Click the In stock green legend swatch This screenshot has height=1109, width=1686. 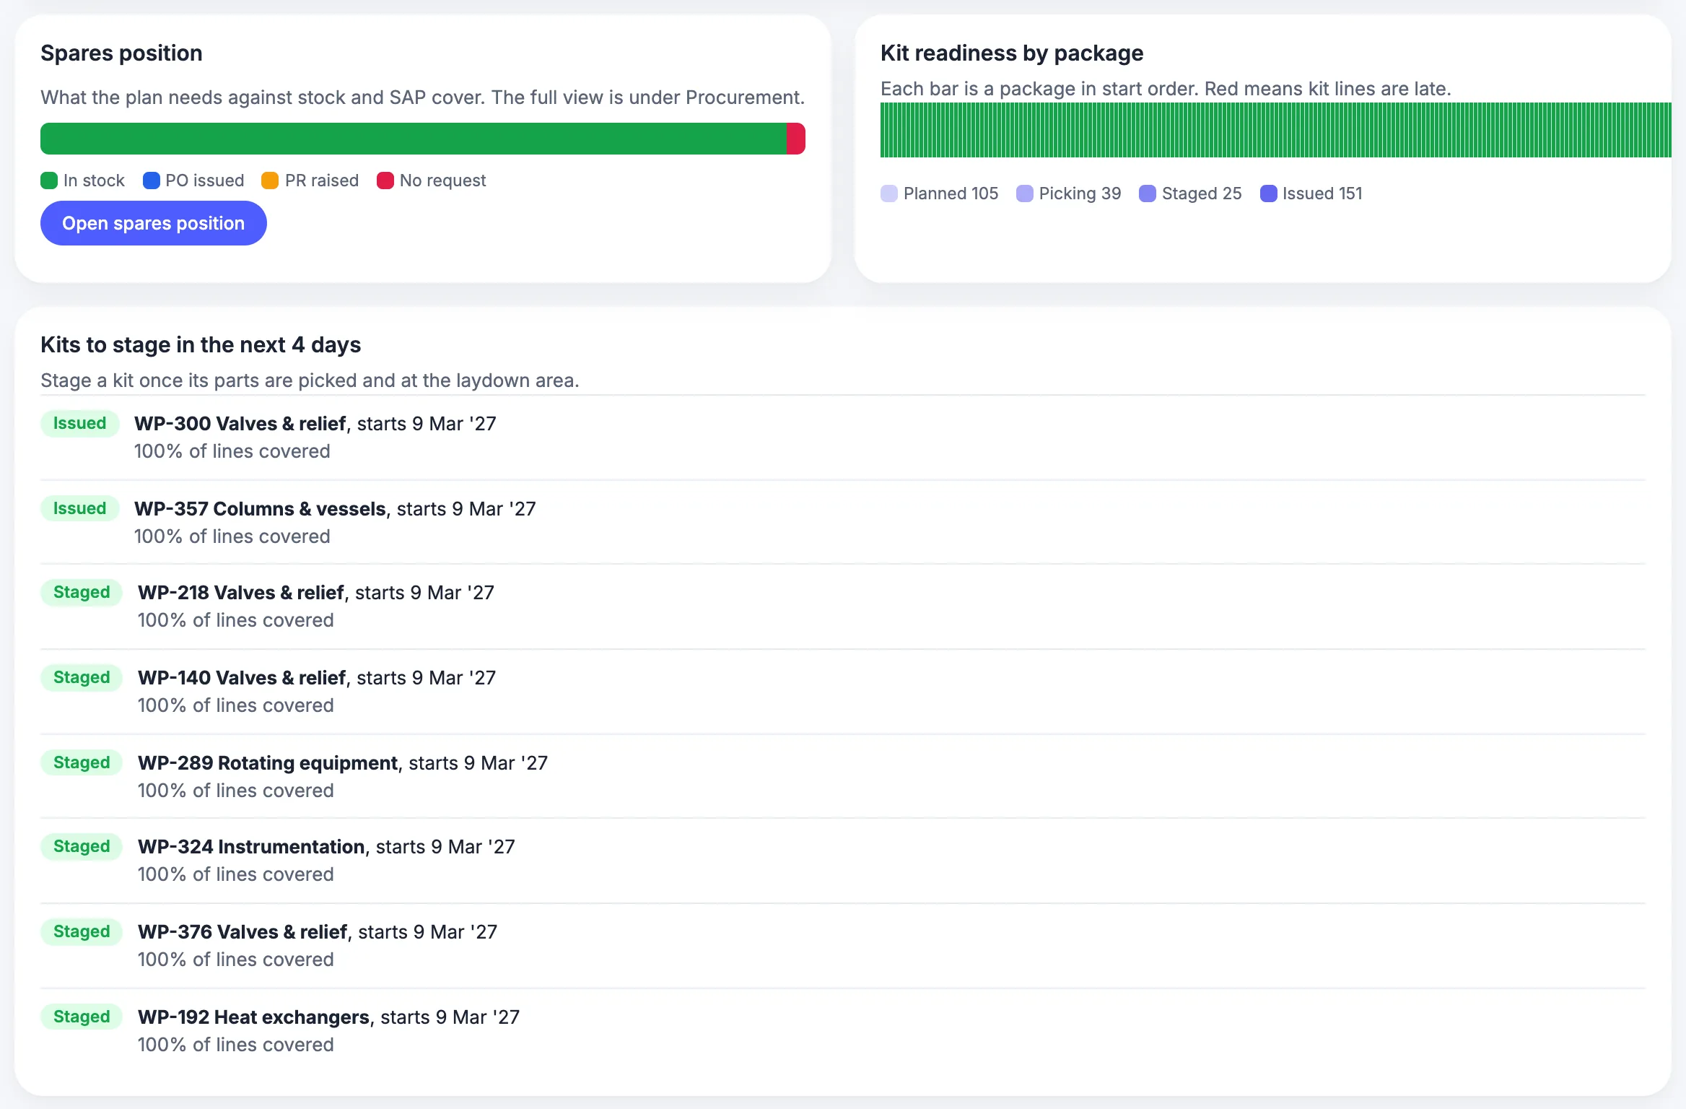(49, 181)
